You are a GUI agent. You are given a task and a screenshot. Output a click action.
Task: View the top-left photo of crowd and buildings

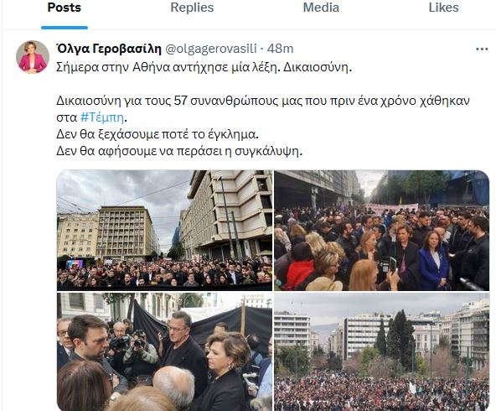click(x=164, y=230)
